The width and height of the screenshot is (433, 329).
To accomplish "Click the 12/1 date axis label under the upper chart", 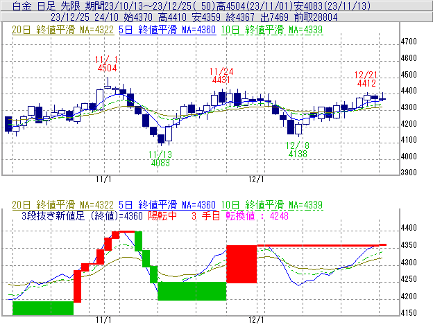I will pos(256,179).
